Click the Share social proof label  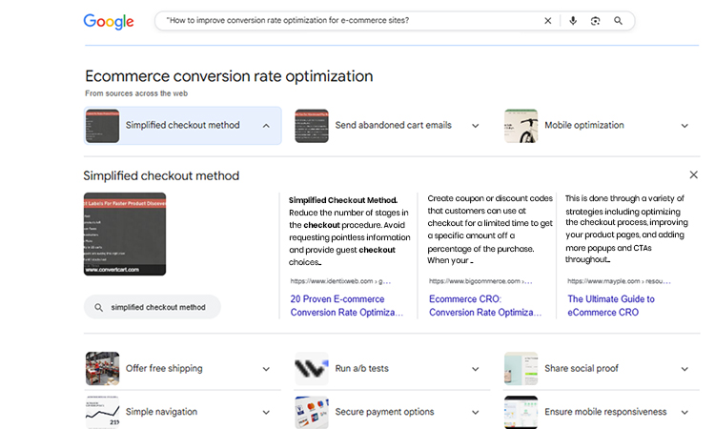point(582,368)
